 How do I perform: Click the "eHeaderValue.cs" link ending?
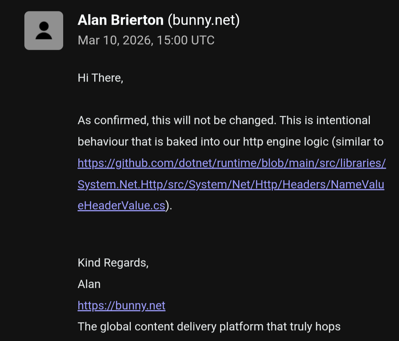[121, 206]
